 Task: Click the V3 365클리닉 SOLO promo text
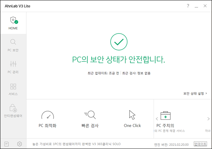76,144
